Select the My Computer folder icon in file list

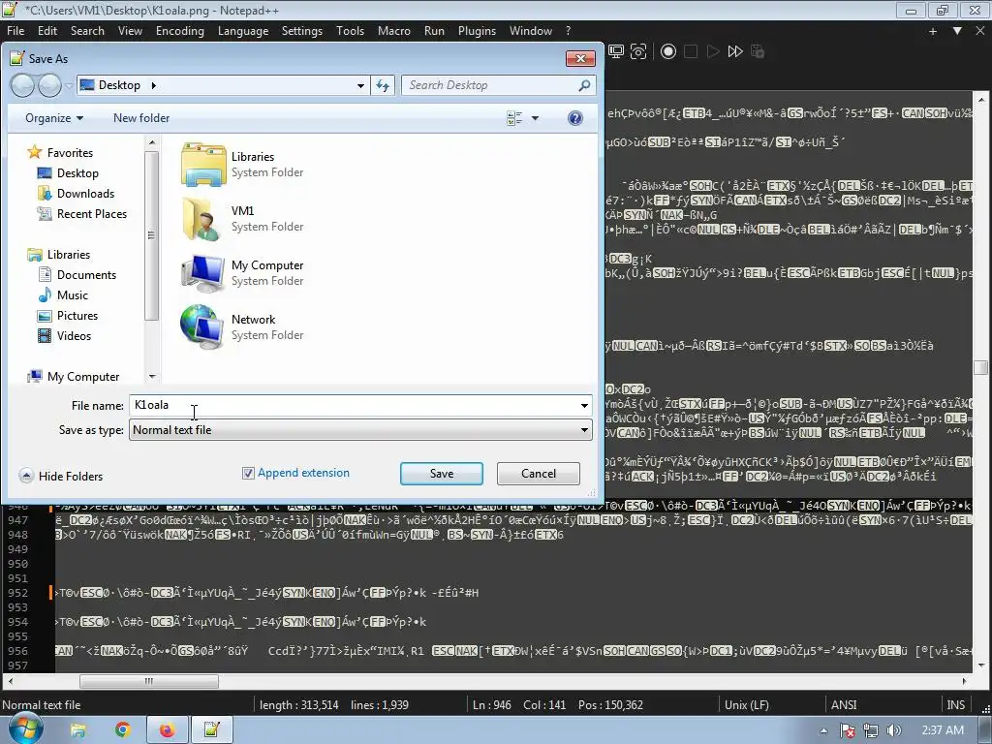(x=203, y=272)
